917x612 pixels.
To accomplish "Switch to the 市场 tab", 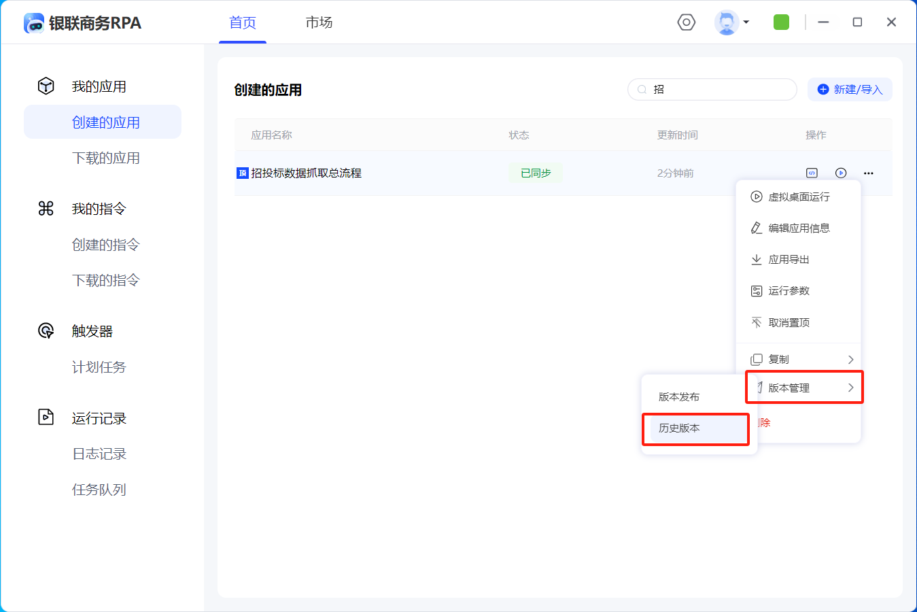I will (319, 22).
